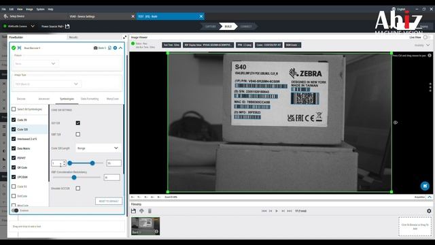Check the Emulate UCC128 option
Image resolution: width=435 pixels, height=245 pixels.
pos(78,189)
